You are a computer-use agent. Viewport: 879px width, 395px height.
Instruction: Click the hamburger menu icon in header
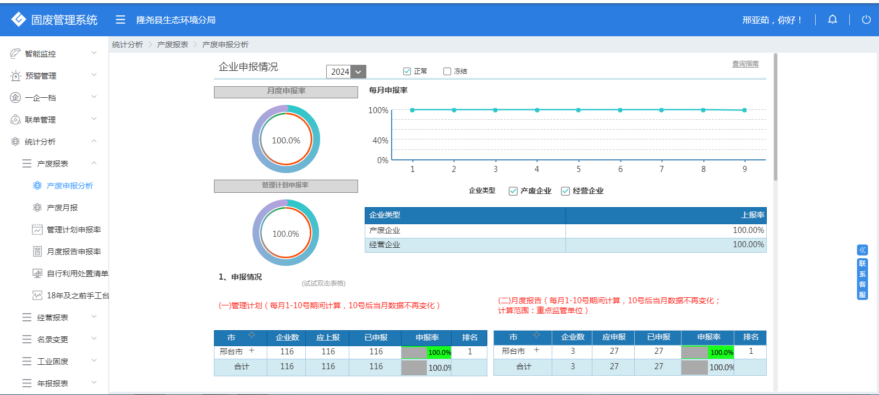tap(120, 20)
